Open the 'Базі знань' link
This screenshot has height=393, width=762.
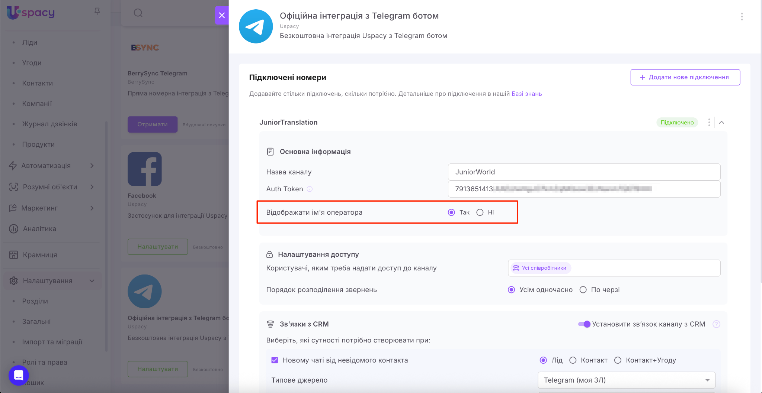tap(526, 94)
